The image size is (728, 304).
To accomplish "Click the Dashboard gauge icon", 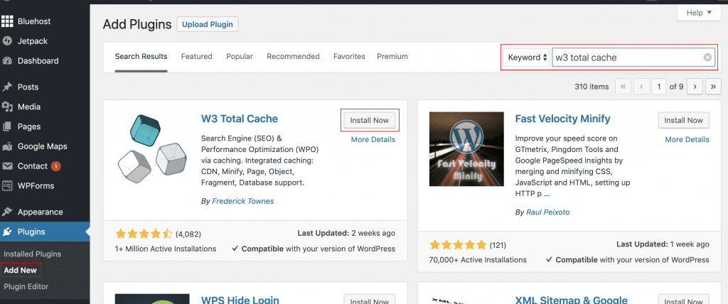I will (x=8, y=61).
